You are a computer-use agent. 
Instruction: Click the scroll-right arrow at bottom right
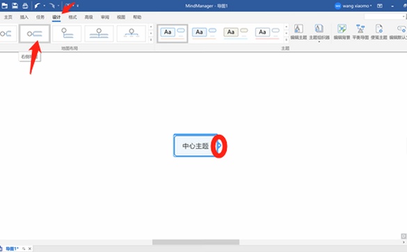(404, 242)
